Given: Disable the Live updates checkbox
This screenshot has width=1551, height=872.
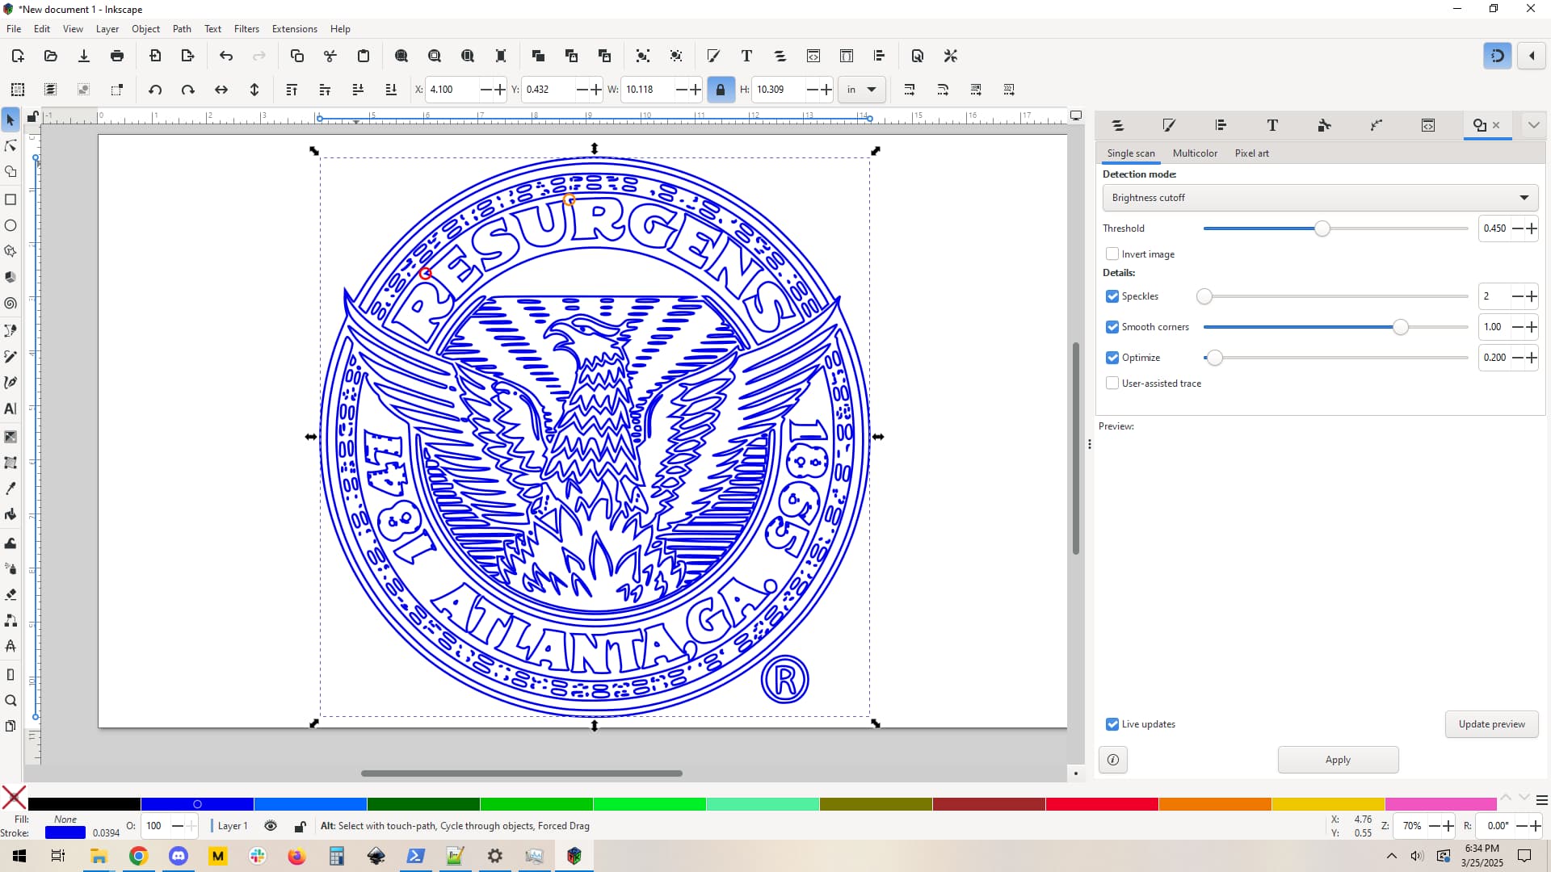Looking at the screenshot, I should tap(1112, 724).
